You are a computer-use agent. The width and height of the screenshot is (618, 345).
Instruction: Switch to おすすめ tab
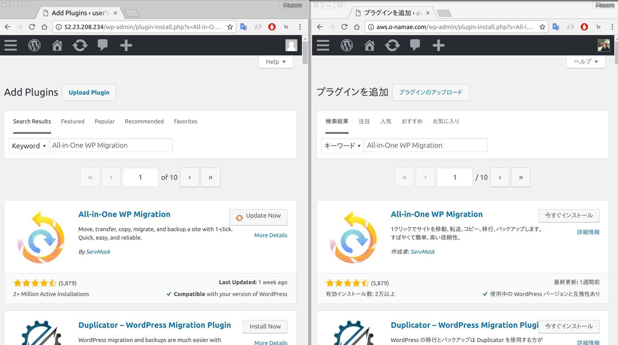(x=412, y=121)
